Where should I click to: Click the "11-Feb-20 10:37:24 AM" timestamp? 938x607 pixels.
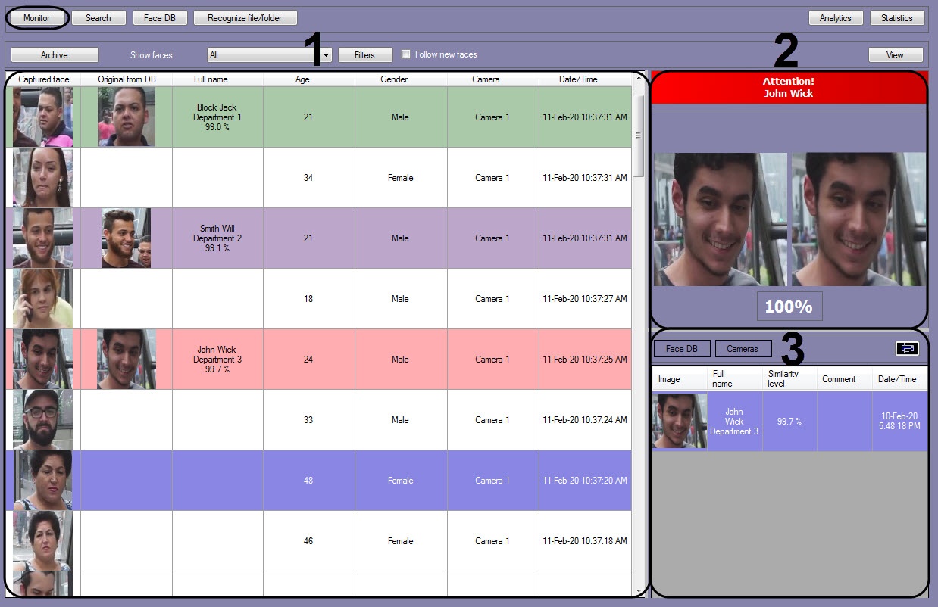coord(585,420)
